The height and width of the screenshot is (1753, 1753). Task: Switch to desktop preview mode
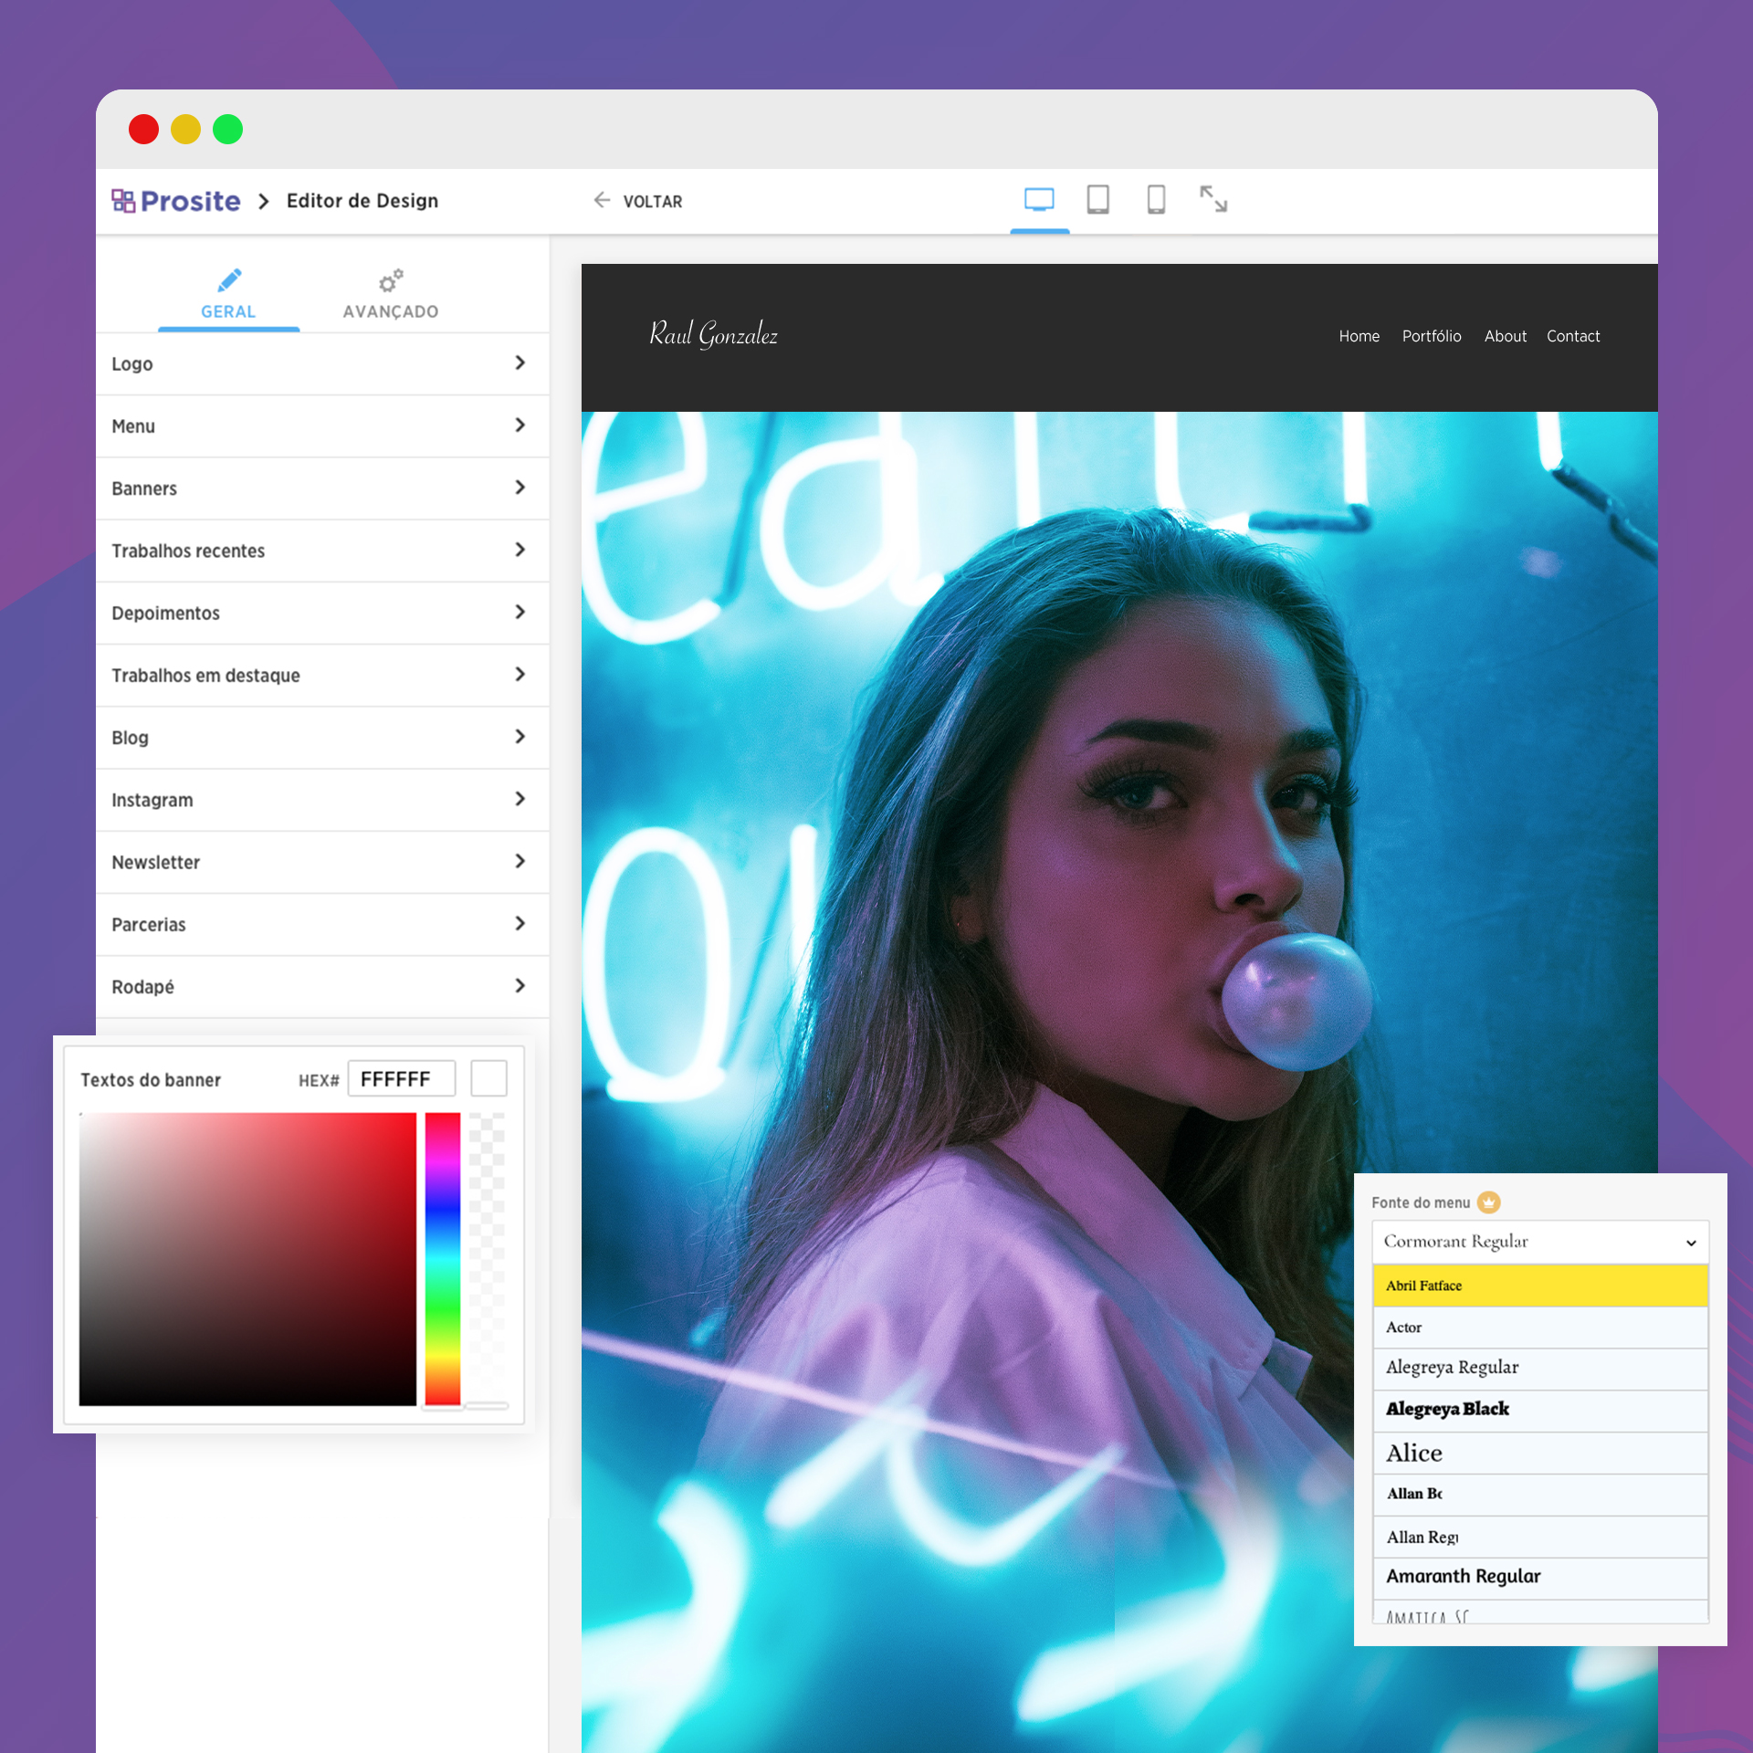[x=1039, y=199]
